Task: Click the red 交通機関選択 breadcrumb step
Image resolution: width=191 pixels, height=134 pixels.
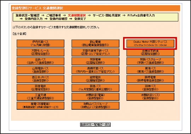Action: 77,15
